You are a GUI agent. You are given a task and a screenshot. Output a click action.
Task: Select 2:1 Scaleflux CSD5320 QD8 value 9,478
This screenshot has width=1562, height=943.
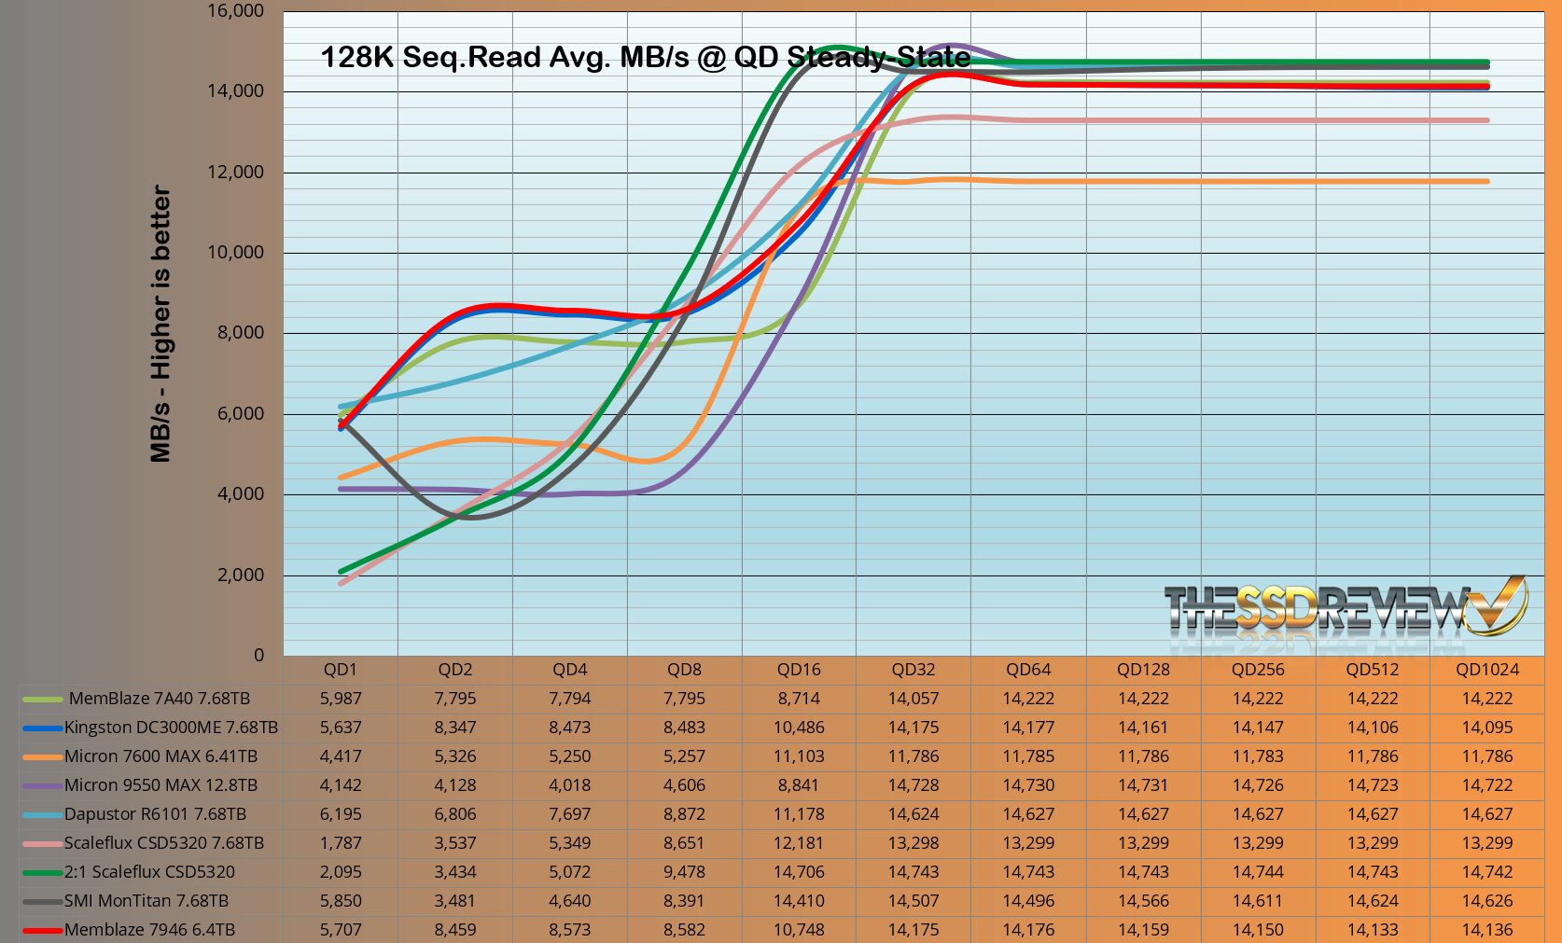685,872
